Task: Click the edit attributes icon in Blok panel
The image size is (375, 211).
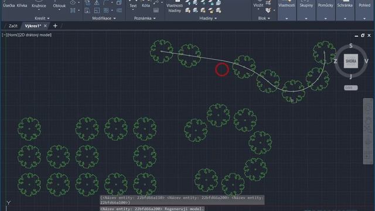Action: [268, 11]
